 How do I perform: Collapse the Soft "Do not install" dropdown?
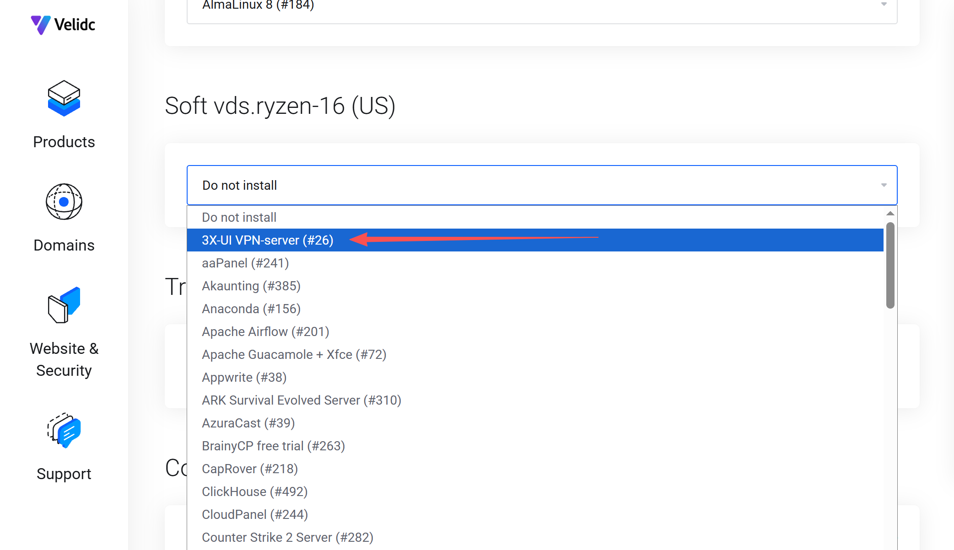tap(884, 185)
